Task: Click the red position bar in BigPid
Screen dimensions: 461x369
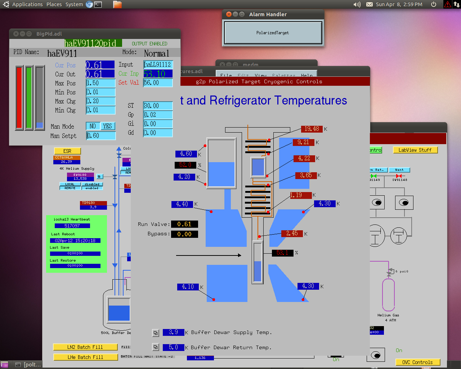Action: tap(19, 97)
